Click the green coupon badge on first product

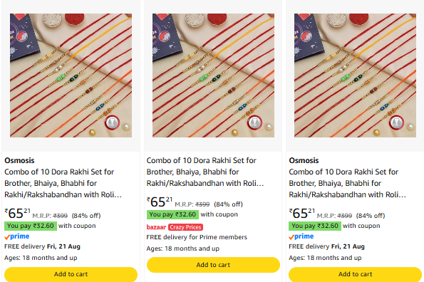[31, 226]
